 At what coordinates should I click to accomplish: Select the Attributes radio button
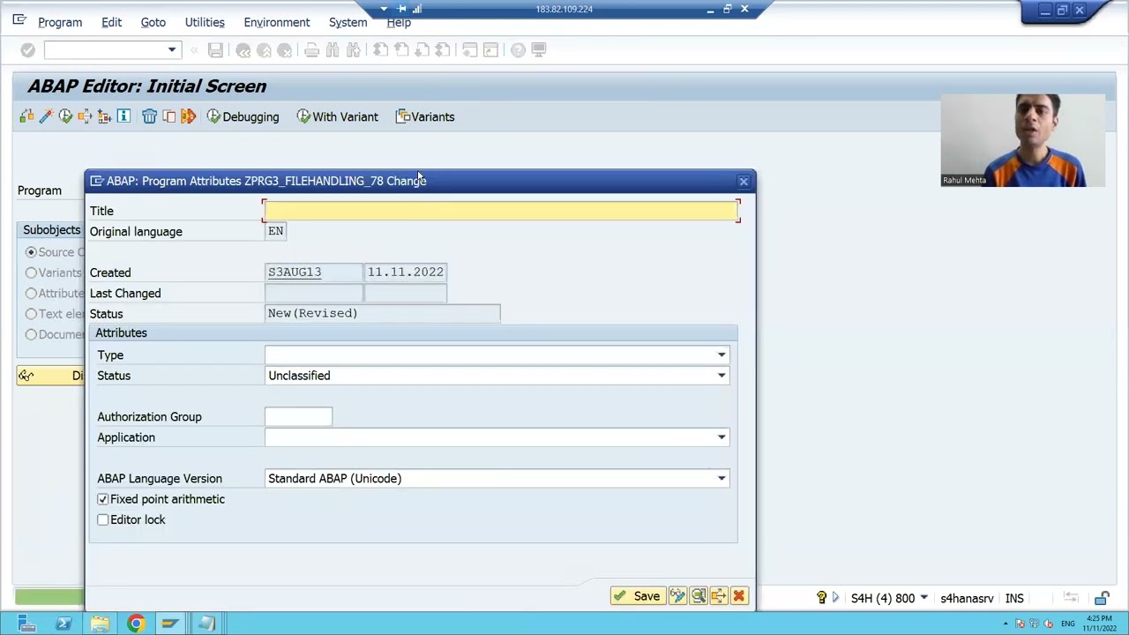pos(31,293)
